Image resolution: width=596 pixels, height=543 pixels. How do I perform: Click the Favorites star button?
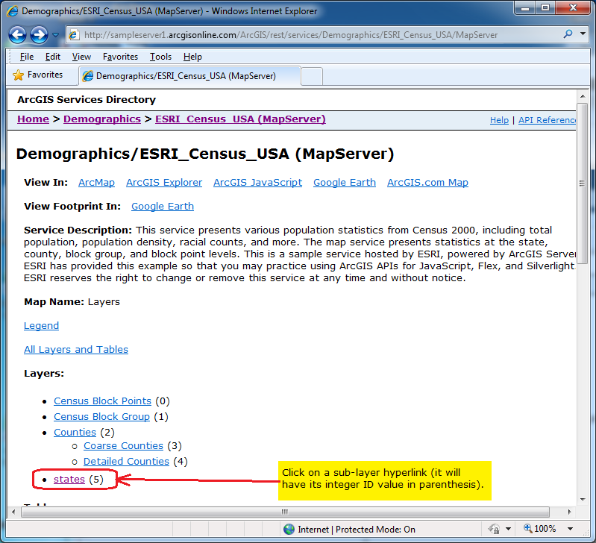click(x=37, y=75)
